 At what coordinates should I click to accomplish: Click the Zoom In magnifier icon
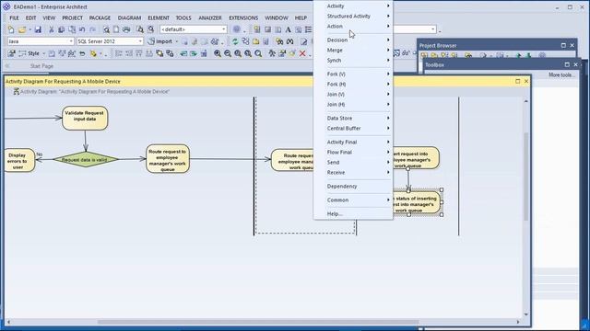coord(218,53)
